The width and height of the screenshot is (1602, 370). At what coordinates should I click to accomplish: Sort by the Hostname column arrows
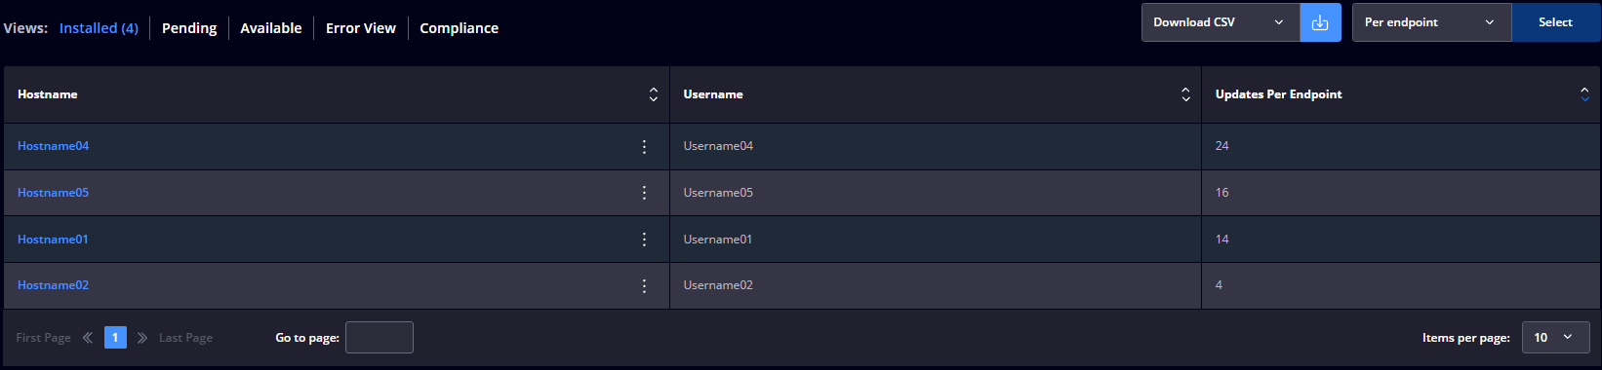(654, 94)
